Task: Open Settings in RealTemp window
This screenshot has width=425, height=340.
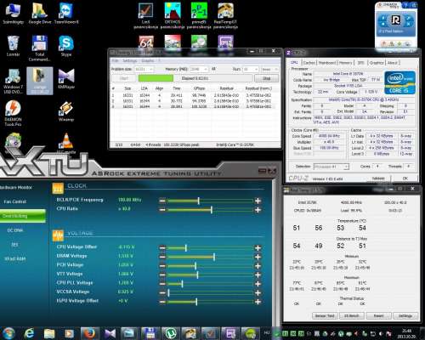Action: pyautogui.click(x=405, y=315)
